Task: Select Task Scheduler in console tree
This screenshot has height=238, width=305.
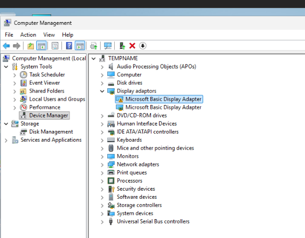Action: tap(47, 75)
